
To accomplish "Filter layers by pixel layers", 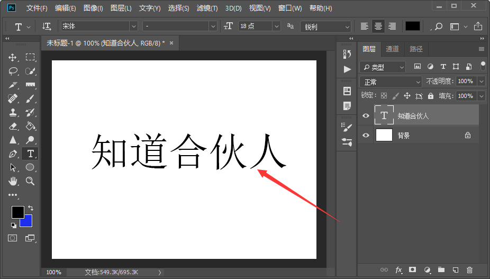I will tap(417, 66).
